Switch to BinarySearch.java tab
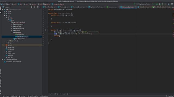The height and width of the screenshot is (97, 174). (x=50, y=7)
